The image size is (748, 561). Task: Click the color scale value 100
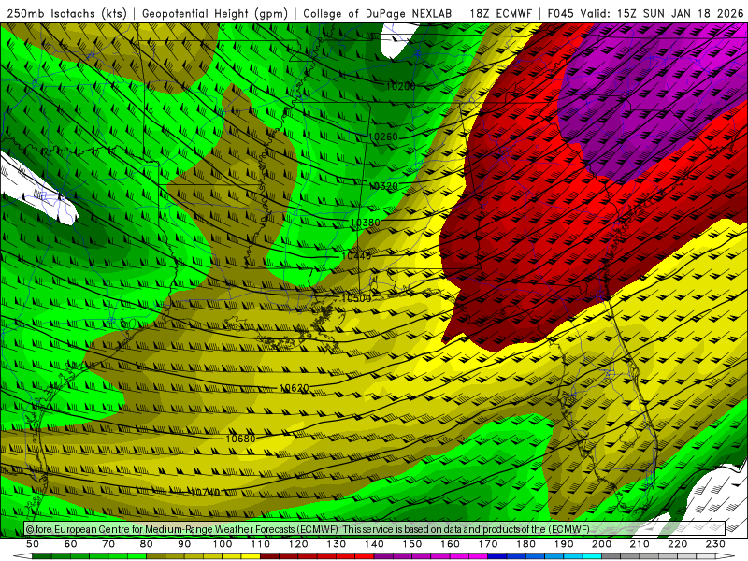223,544
